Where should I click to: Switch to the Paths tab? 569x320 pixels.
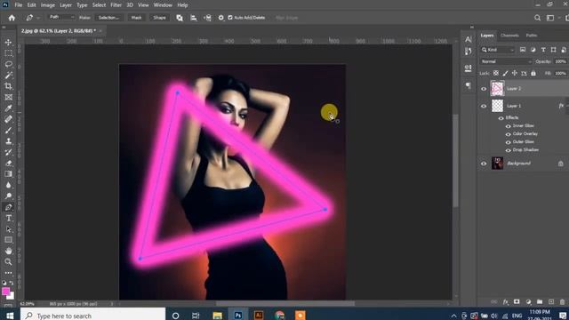(x=532, y=36)
